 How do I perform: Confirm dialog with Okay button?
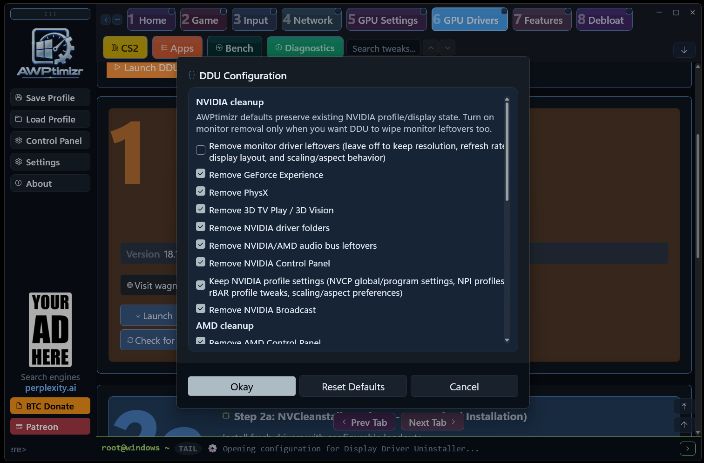click(x=242, y=387)
